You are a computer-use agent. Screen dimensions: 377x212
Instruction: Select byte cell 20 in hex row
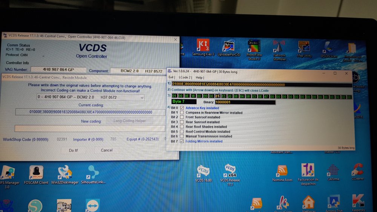tap(230, 96)
